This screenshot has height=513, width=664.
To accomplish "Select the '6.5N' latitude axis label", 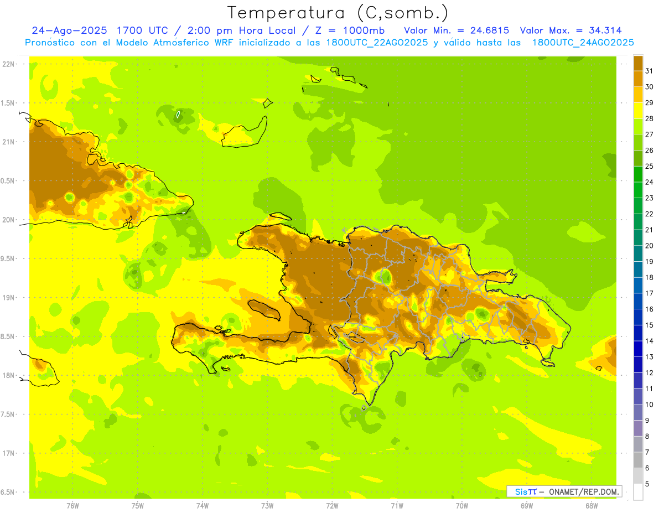I will [x=7, y=492].
